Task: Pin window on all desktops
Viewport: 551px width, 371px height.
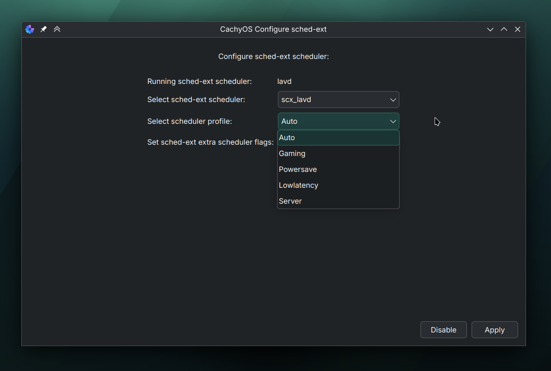Action: tap(44, 29)
